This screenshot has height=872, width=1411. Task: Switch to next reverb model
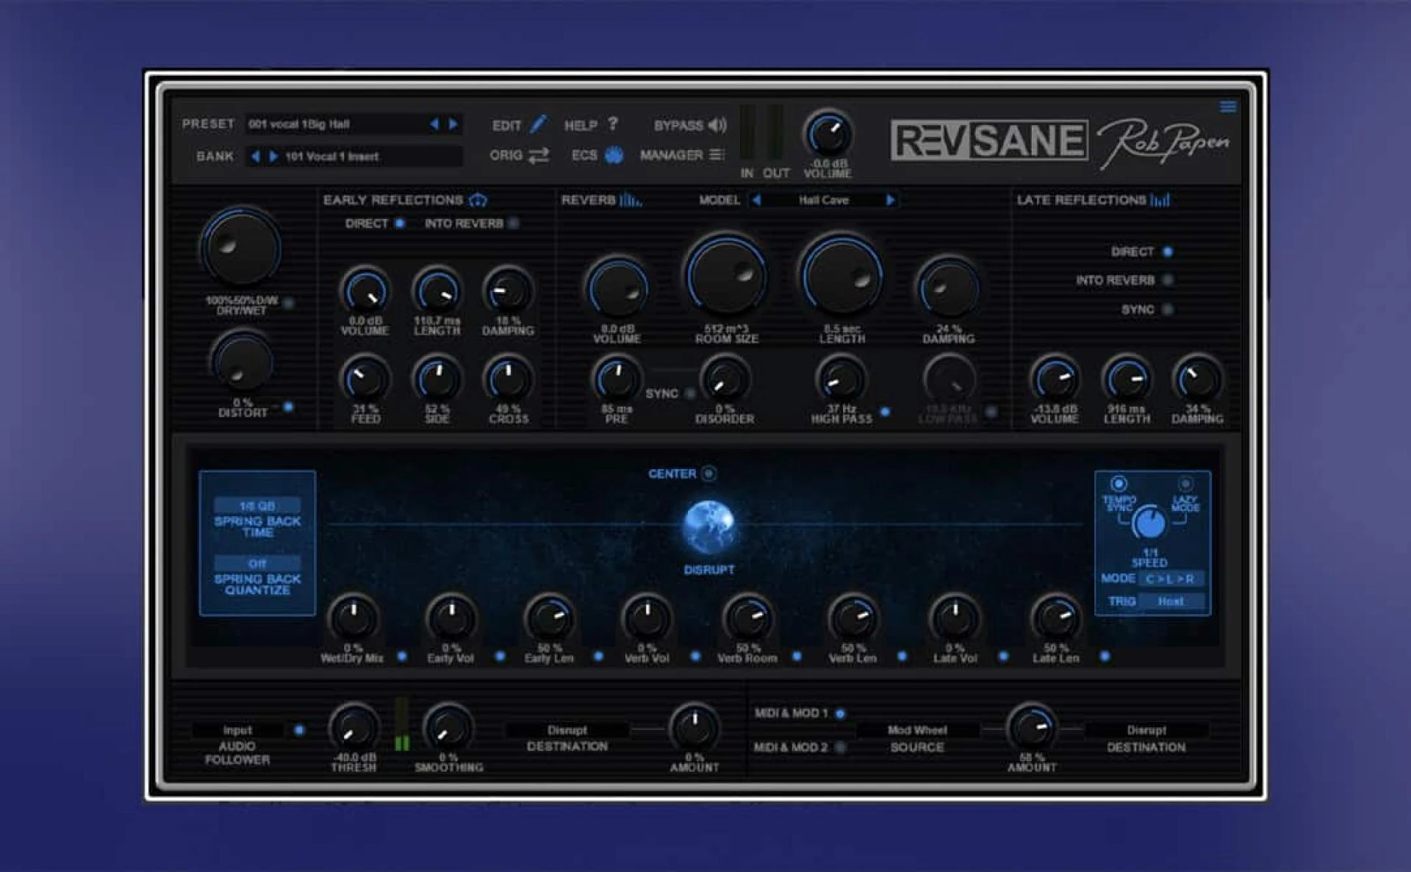(x=891, y=200)
